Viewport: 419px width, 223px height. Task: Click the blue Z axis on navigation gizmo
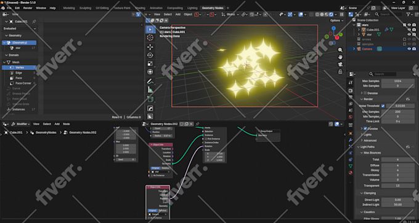pyautogui.click(x=333, y=28)
